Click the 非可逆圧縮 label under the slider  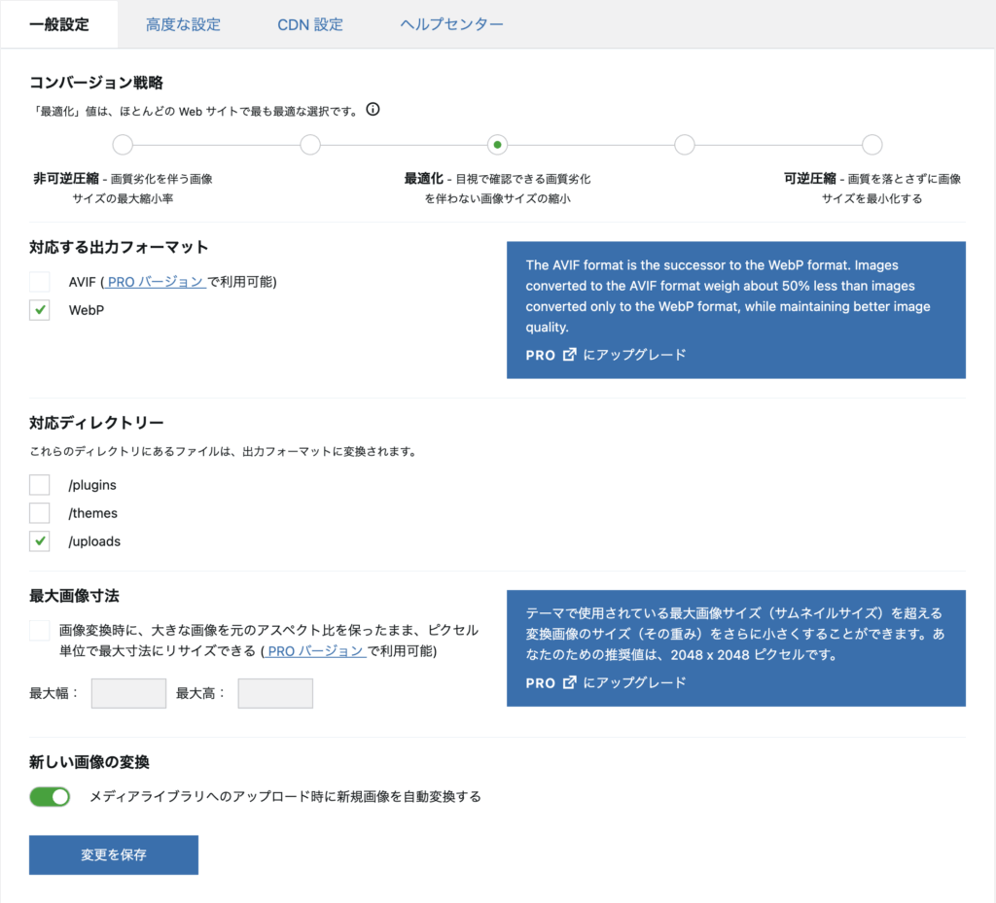click(66, 179)
